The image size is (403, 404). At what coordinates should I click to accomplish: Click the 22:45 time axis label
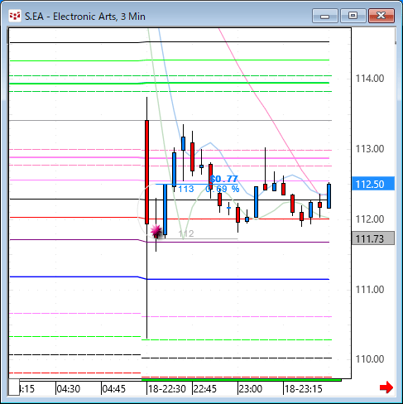205,389
